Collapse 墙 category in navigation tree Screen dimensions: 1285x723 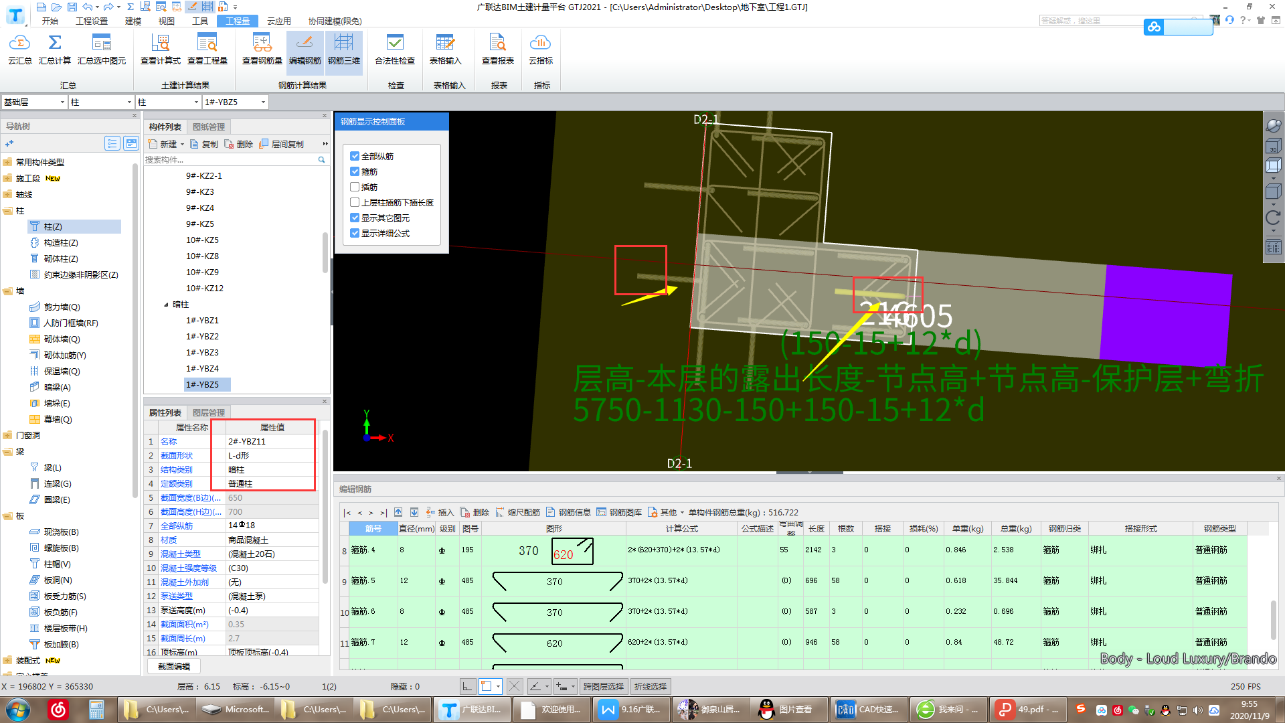click(7, 291)
